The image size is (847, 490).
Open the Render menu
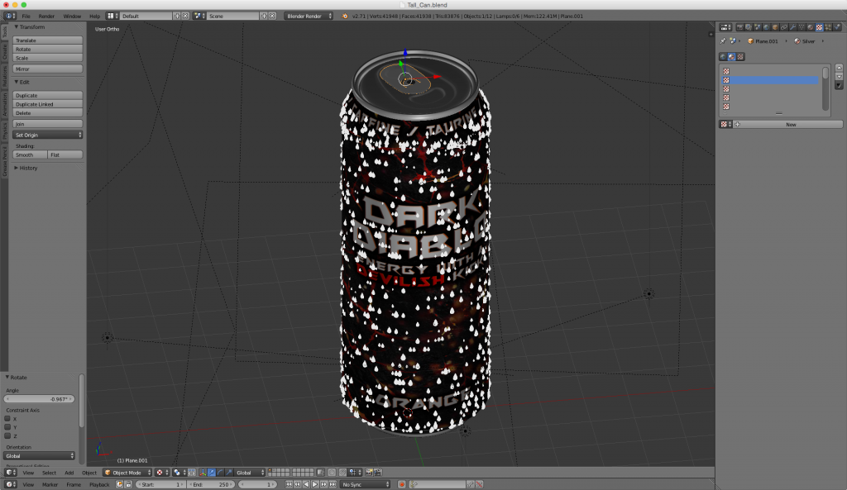[46, 16]
